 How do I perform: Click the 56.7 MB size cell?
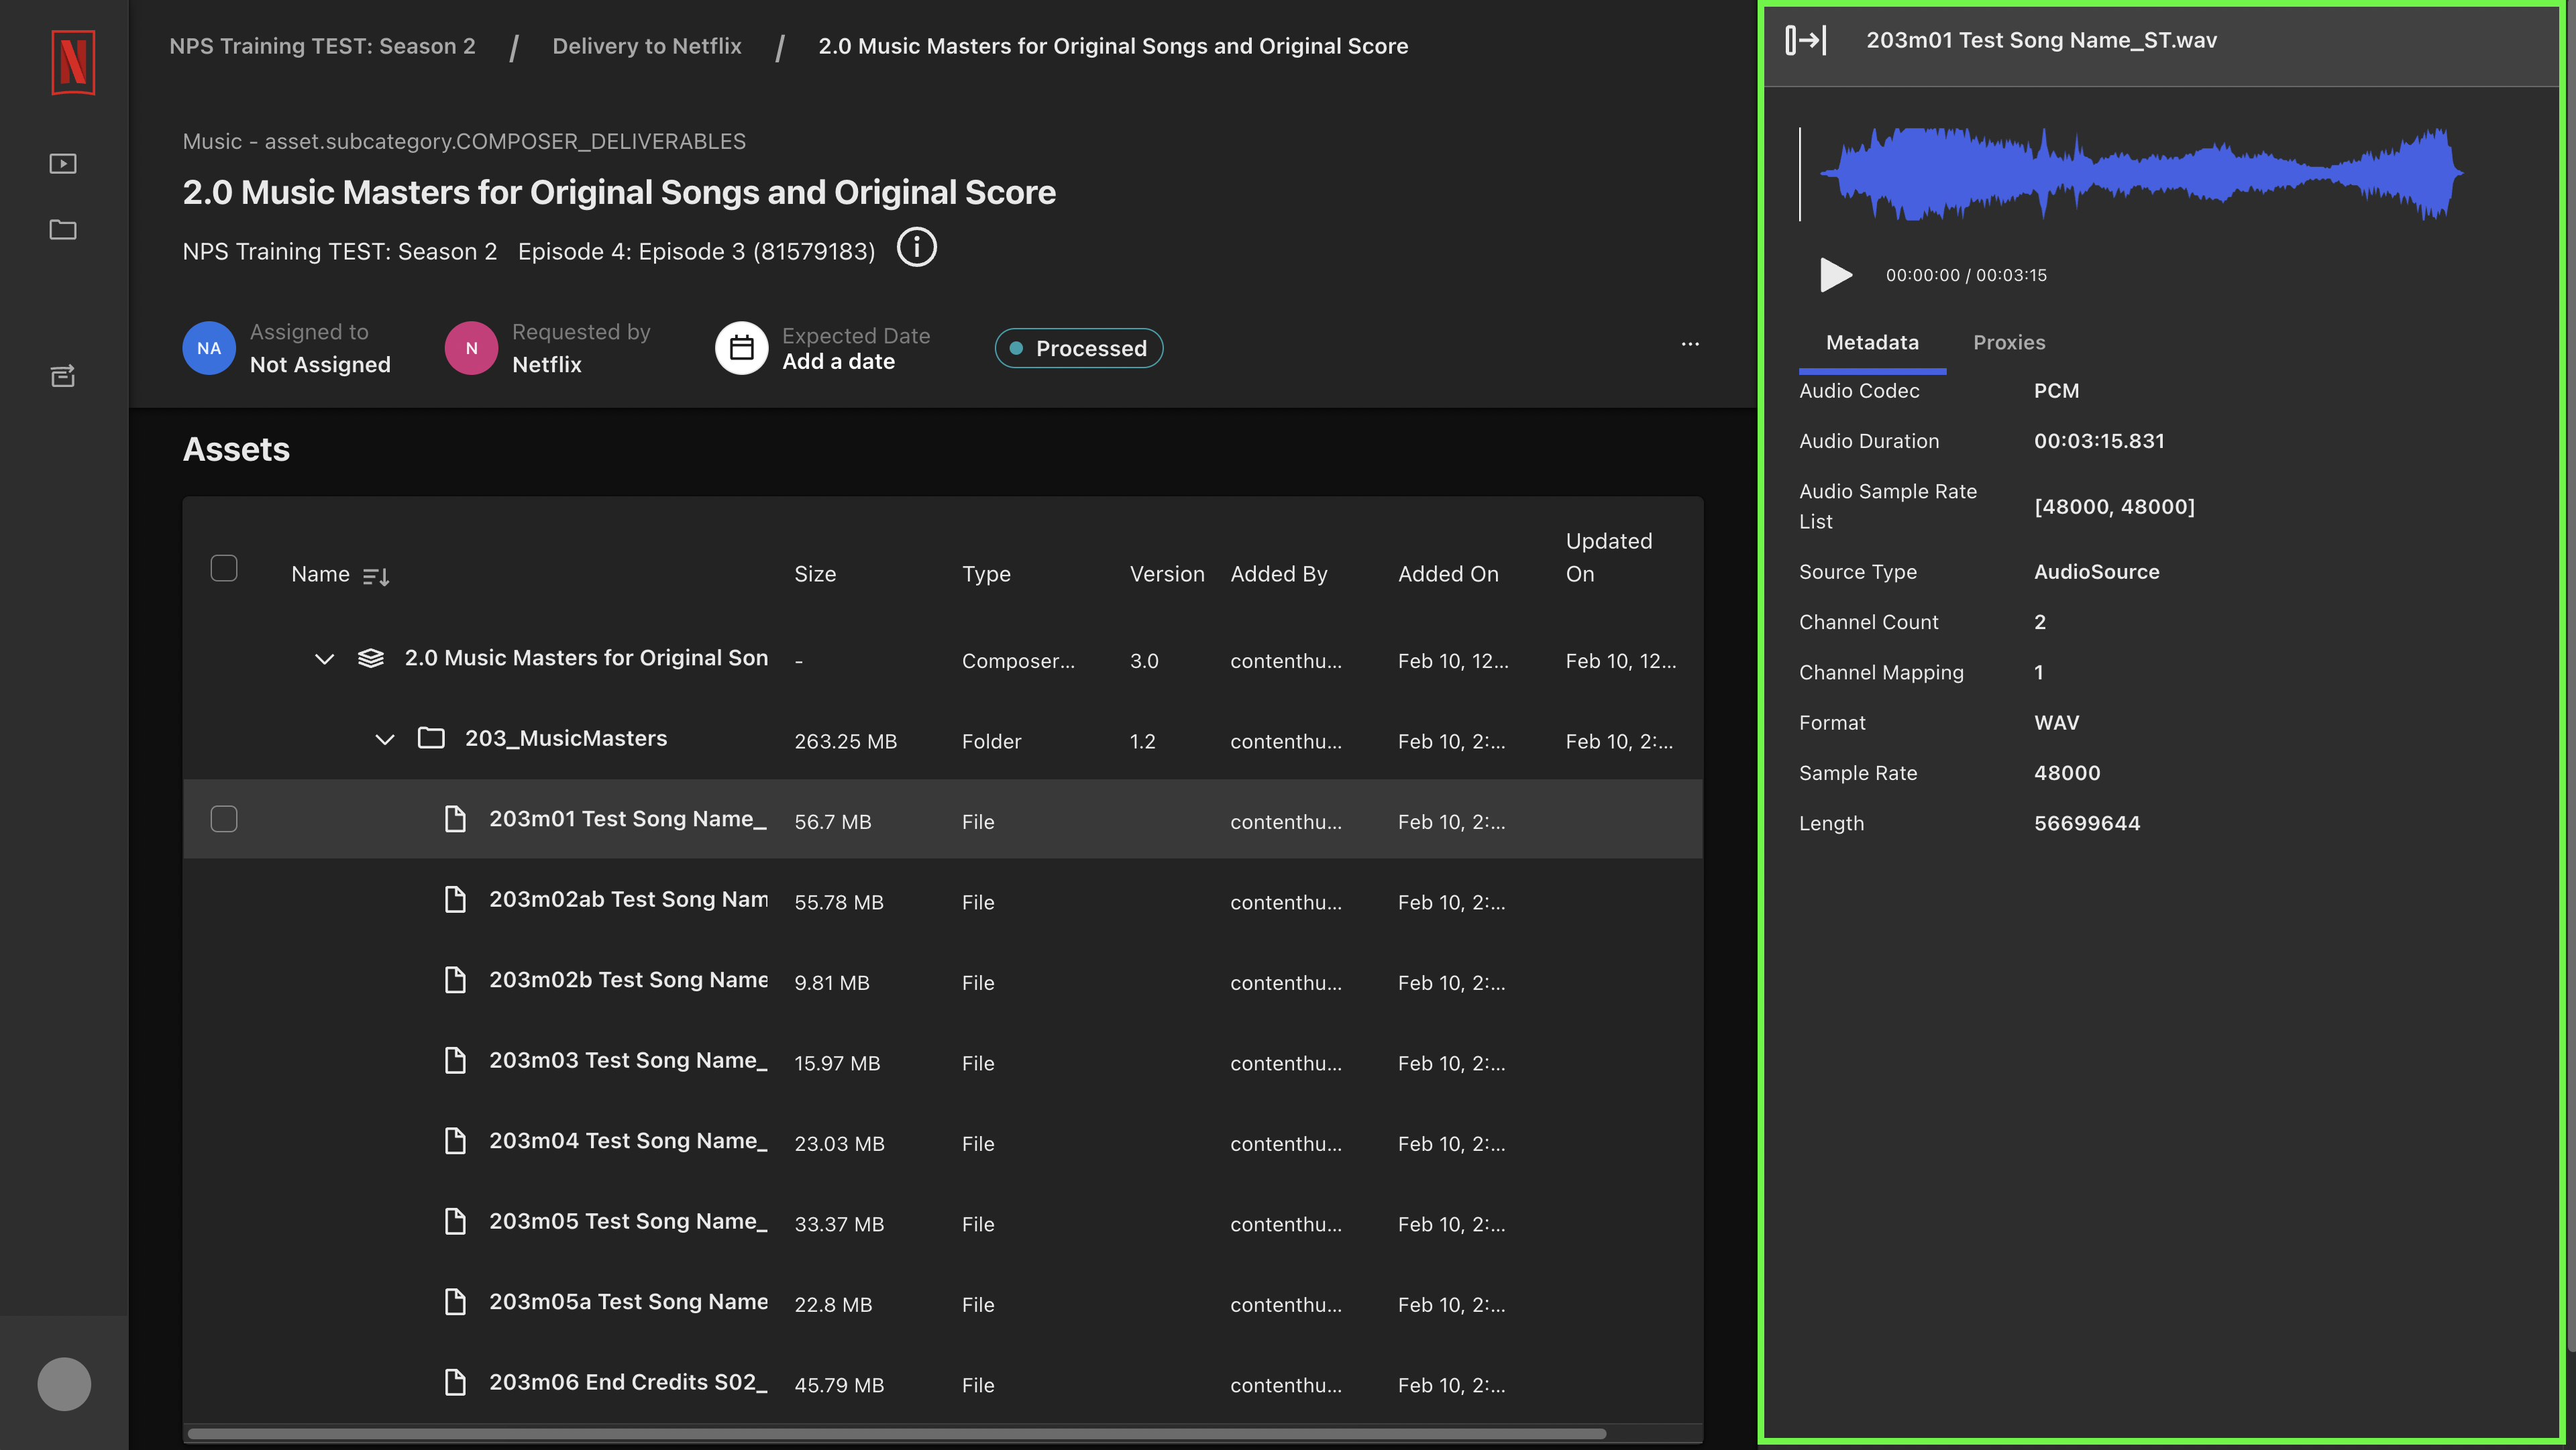coord(833,822)
